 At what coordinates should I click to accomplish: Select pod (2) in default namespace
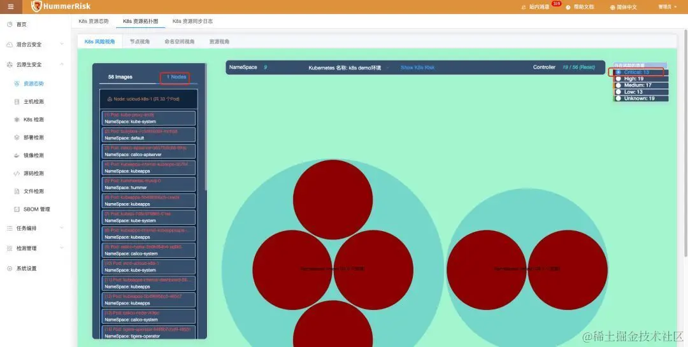point(148,135)
